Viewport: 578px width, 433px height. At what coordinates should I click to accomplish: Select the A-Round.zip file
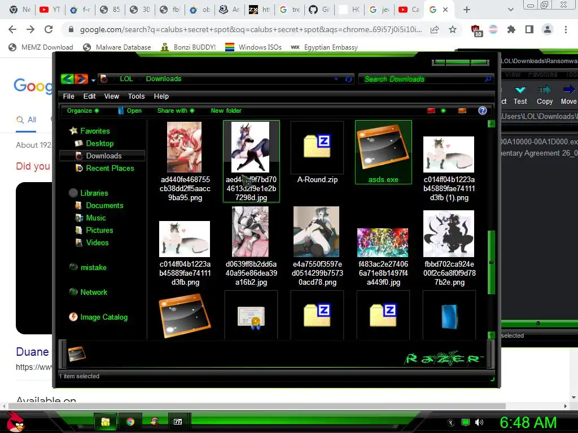(x=317, y=152)
